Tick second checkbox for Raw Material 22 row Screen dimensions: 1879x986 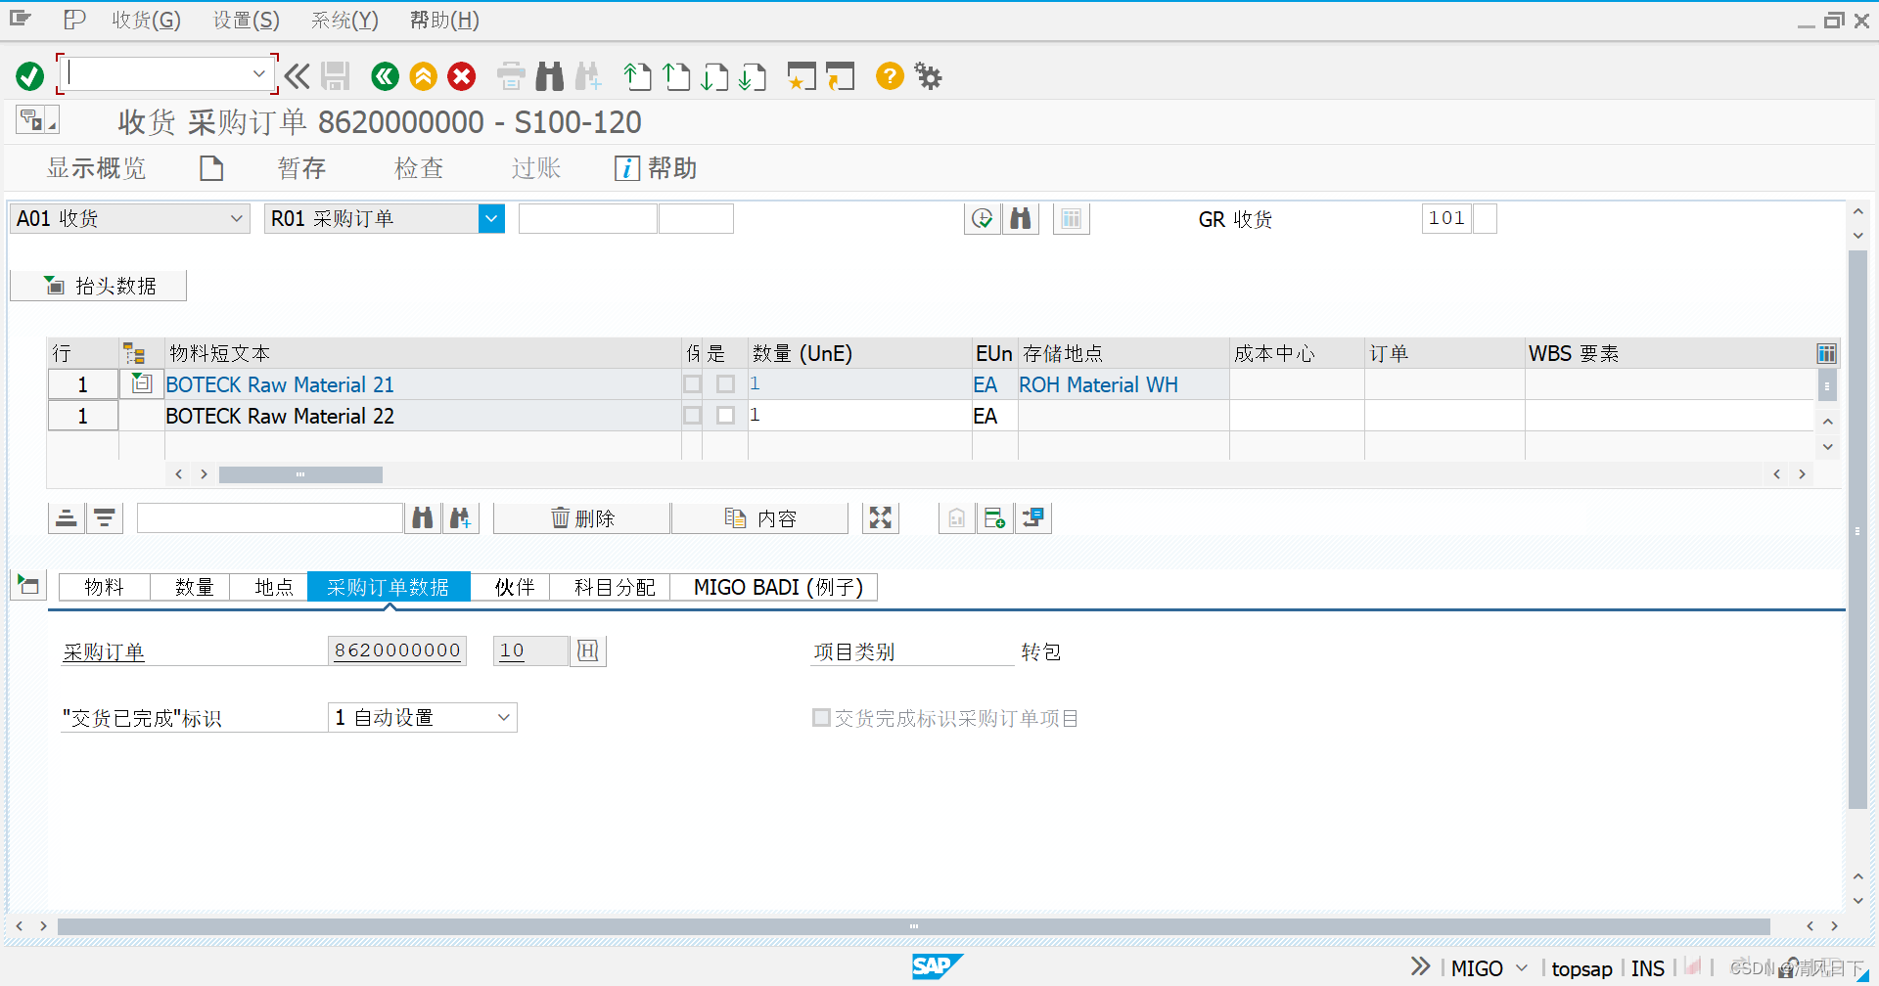(725, 415)
